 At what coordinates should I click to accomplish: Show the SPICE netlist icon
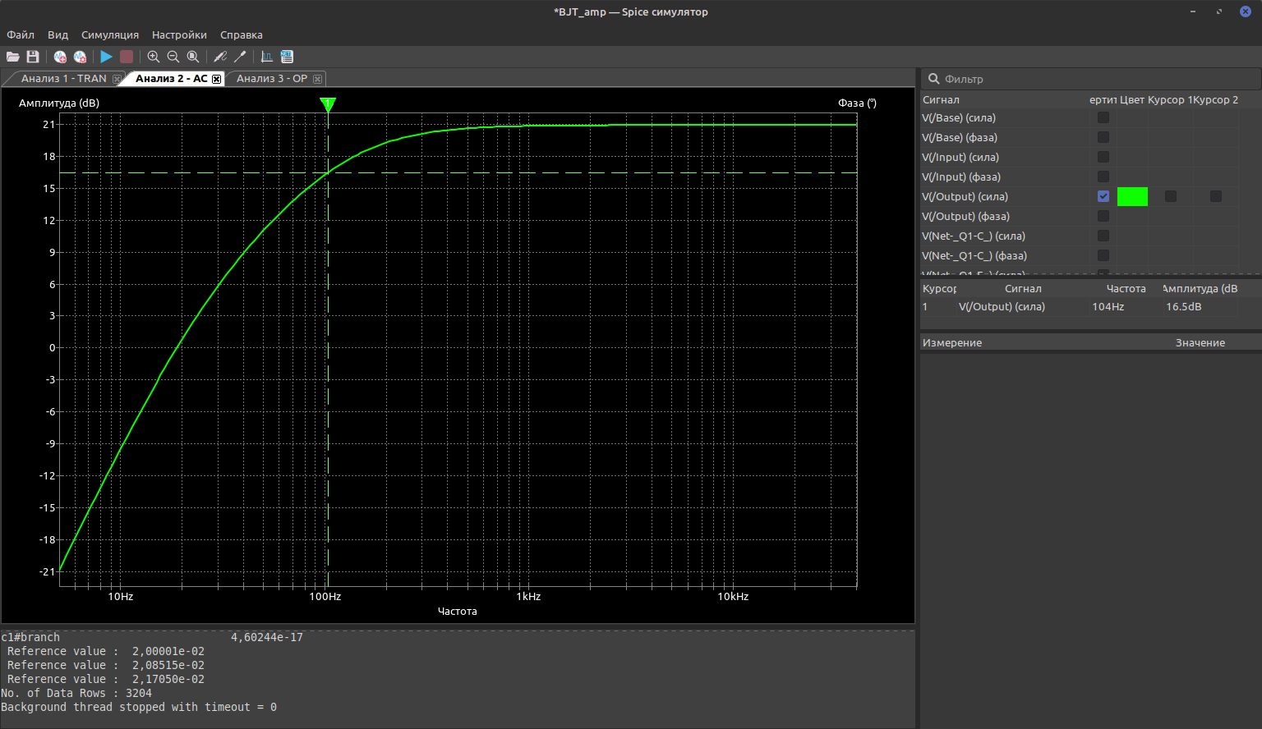287,57
